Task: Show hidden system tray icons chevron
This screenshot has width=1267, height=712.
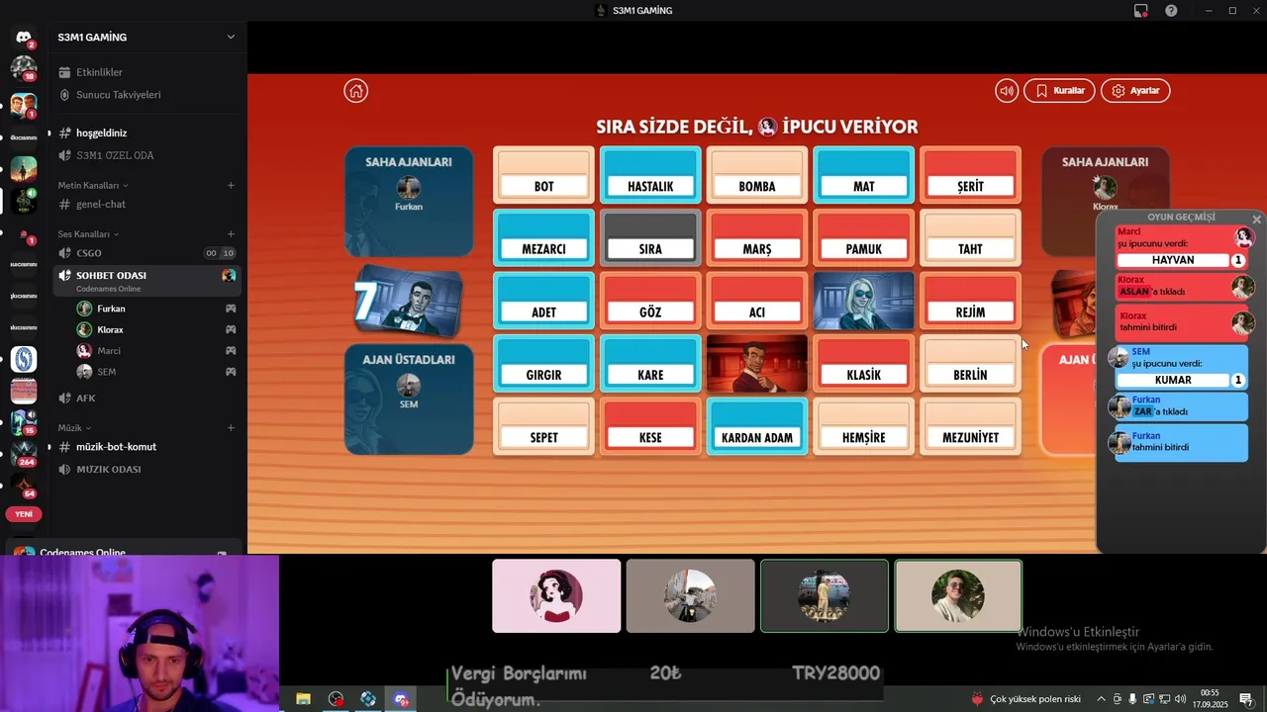Action: [1101, 699]
